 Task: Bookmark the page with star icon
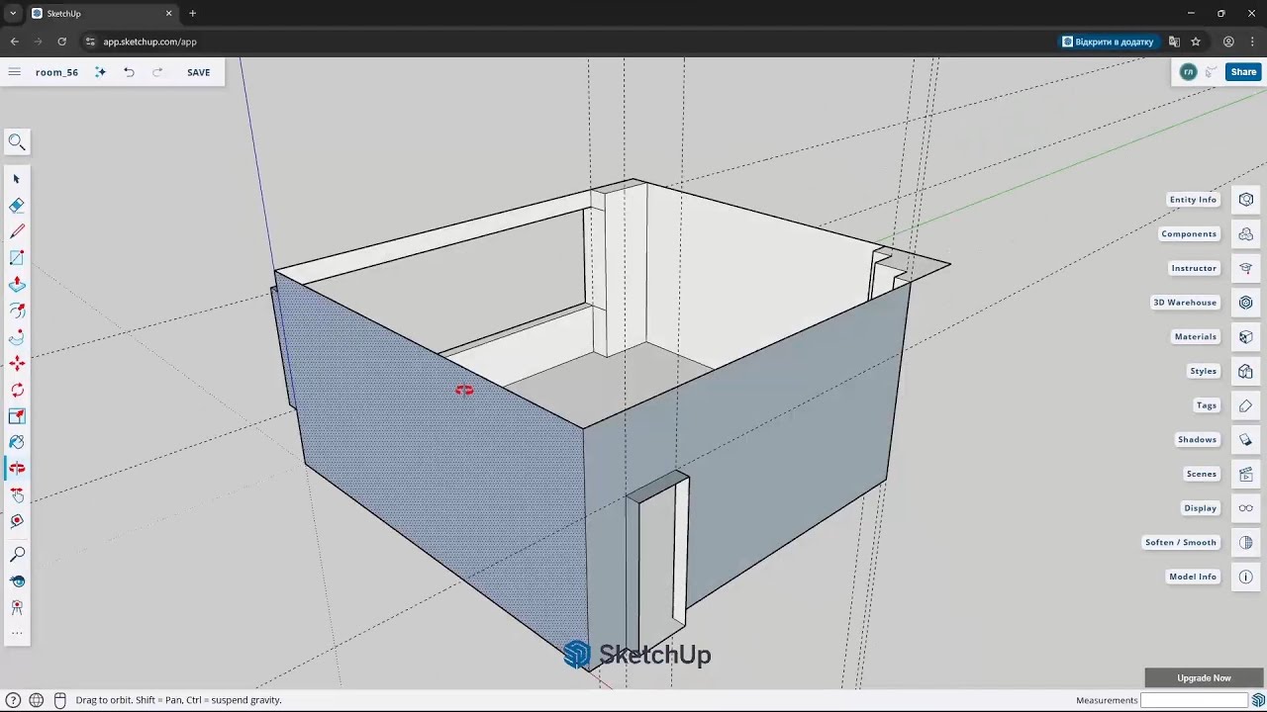tap(1196, 42)
